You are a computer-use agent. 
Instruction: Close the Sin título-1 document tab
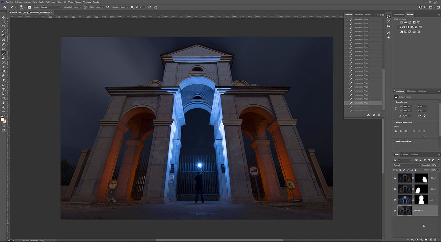click(52, 12)
